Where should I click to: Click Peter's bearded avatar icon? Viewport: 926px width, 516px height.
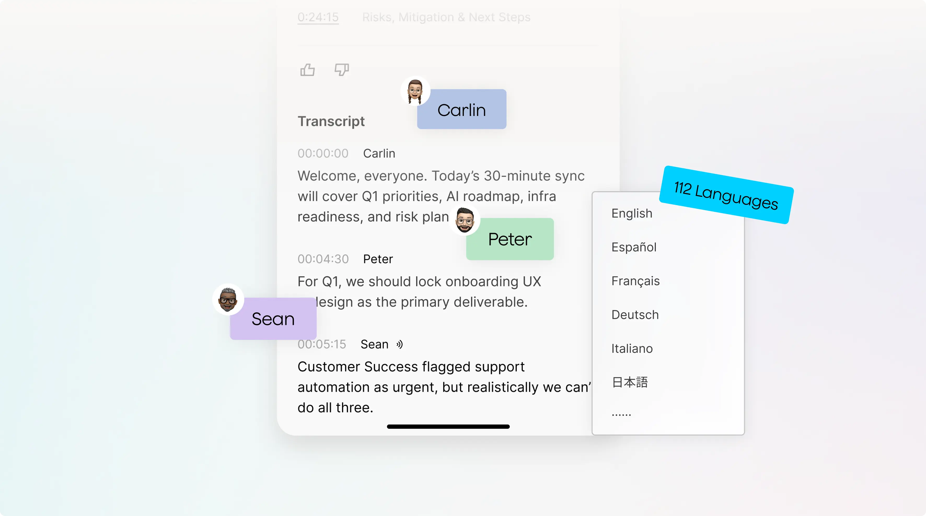coord(465,220)
